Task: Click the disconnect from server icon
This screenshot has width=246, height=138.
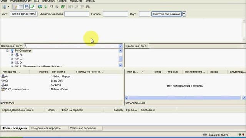Action: coord(57,7)
